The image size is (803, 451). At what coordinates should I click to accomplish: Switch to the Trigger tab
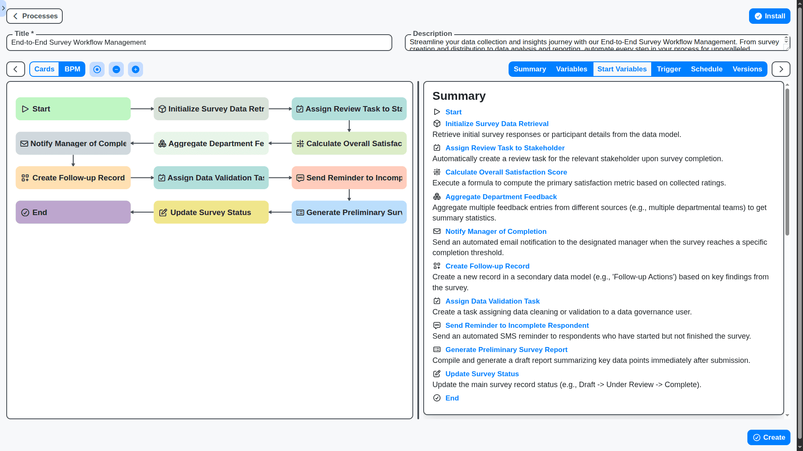(668, 69)
